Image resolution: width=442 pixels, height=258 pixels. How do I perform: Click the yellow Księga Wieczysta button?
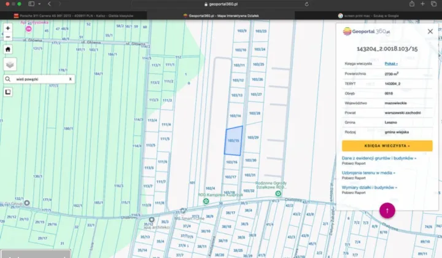coord(387,146)
